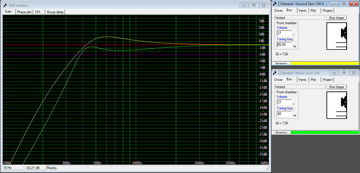Viewport: 360px width, 173px height.
Task: Minimize the Plot window
Action: point(244,5)
